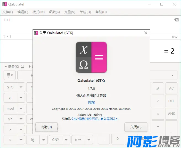Open the 单位(U) menu
The width and height of the screenshot is (181, 148).
(85, 12)
